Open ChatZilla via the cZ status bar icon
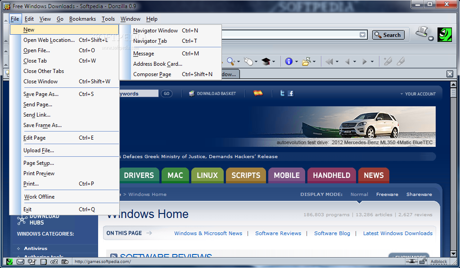Viewport: 460px width, 268px height. (x=54, y=262)
